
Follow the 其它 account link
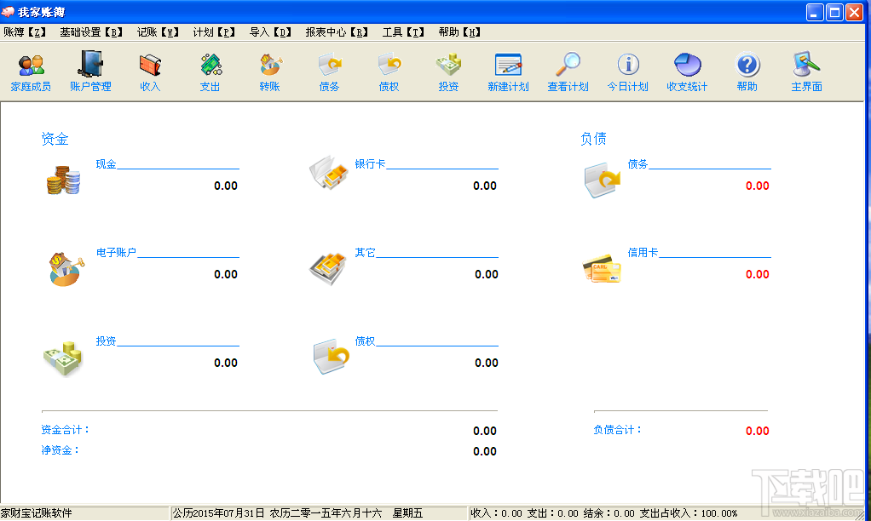pyautogui.click(x=365, y=253)
